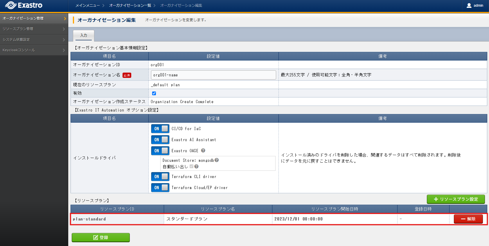Click help icon next to Exastro OASE

coord(203,150)
